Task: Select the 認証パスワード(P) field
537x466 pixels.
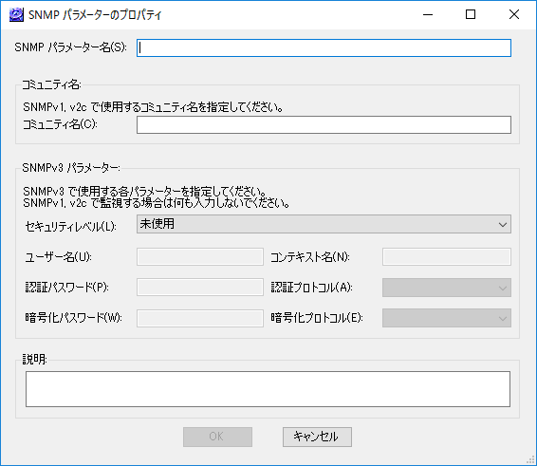Action: click(x=200, y=288)
